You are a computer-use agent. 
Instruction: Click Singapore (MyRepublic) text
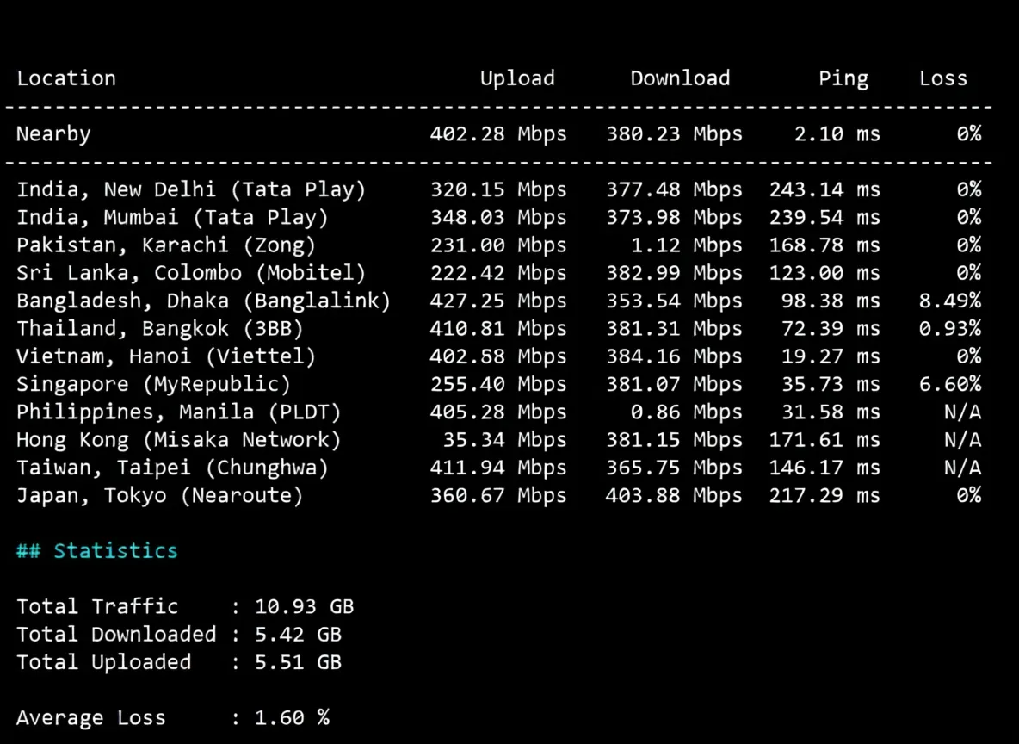pos(153,384)
